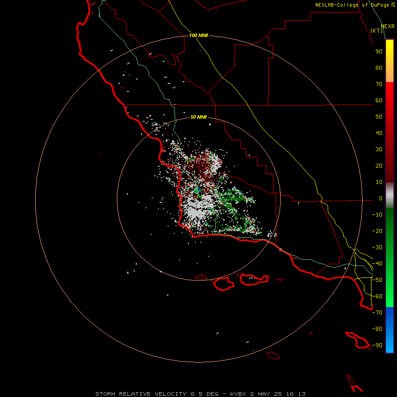
Task: Click the positive 20 value on the velocity scale
Action: pos(379,165)
